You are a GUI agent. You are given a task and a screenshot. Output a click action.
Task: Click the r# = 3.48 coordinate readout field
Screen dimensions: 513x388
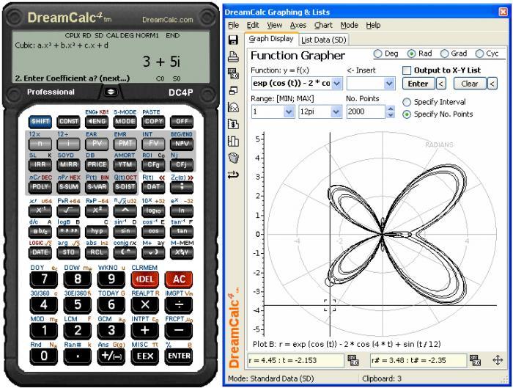418,361
